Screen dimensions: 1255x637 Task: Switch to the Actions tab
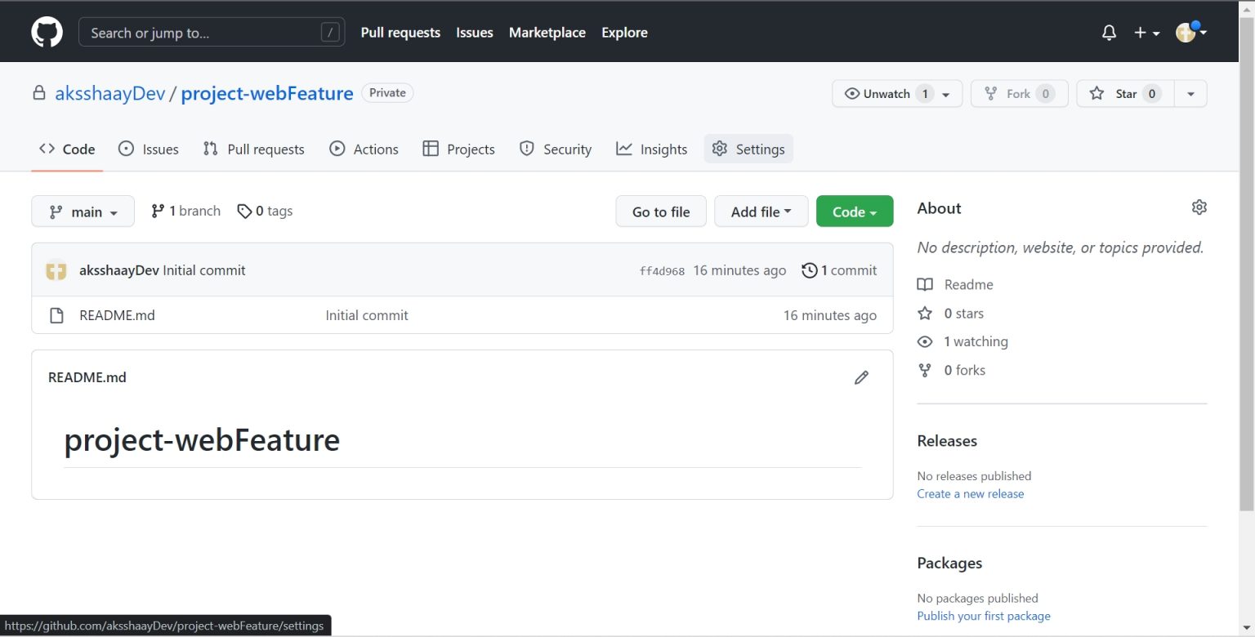pos(364,149)
